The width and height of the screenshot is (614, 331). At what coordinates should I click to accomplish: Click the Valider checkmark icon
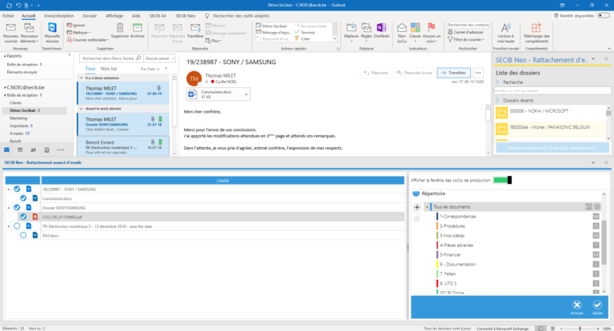pyautogui.click(x=597, y=305)
